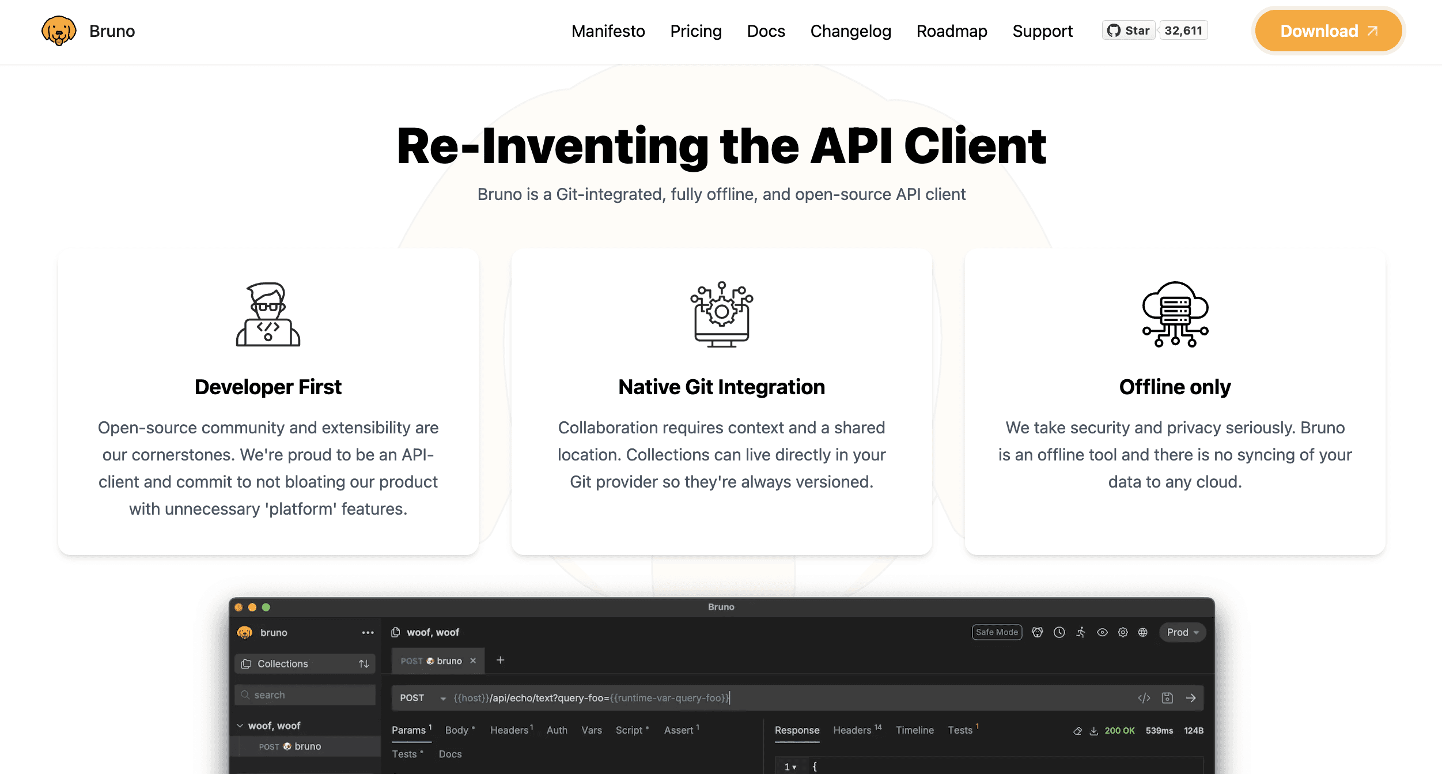Click the GitHub Star button

pyautogui.click(x=1129, y=31)
